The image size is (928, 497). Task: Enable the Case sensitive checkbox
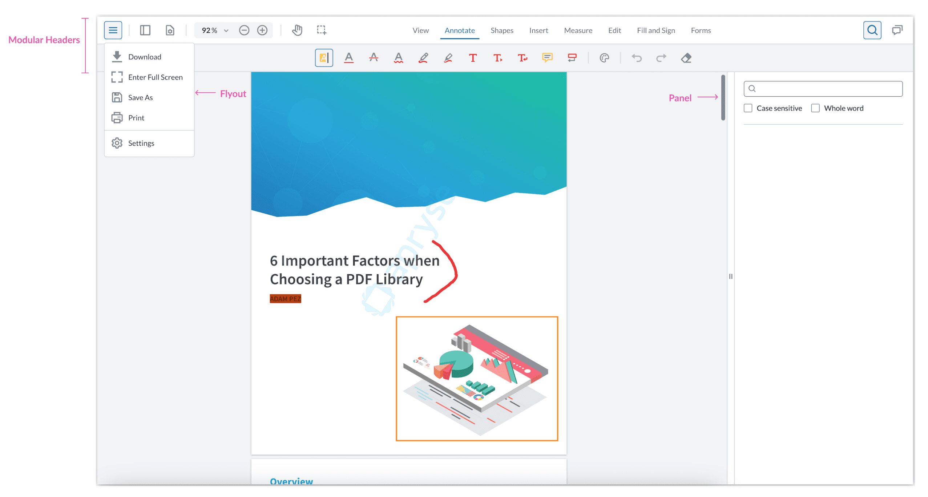pos(748,108)
